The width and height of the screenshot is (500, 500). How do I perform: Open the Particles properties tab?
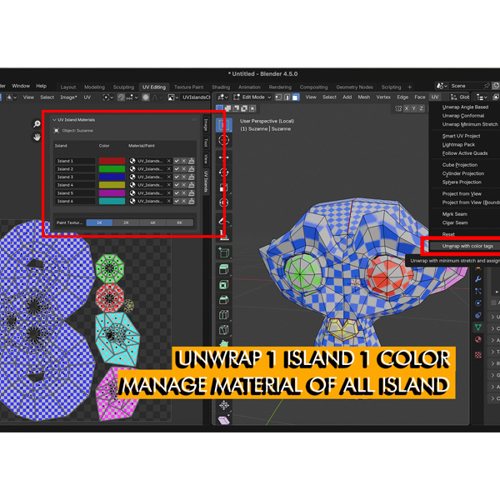[x=478, y=291]
